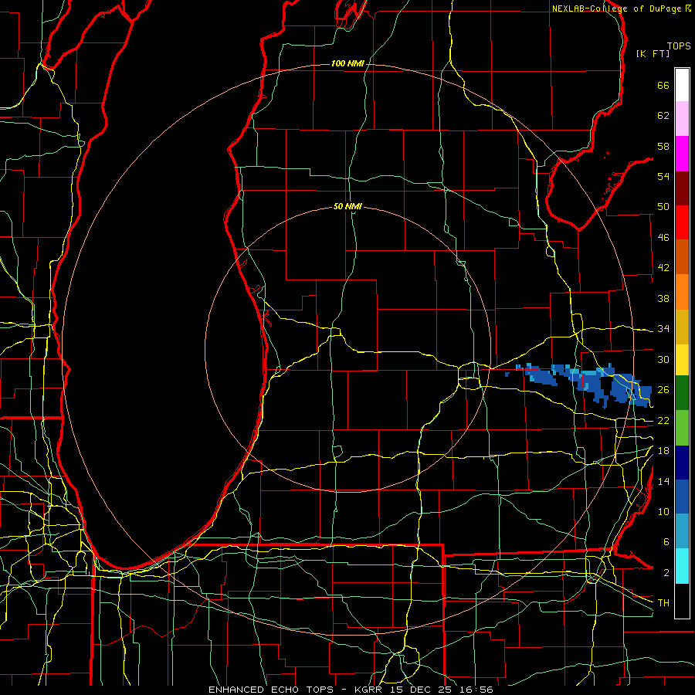
Task: Click the [K FT] units label
Action: click(653, 53)
